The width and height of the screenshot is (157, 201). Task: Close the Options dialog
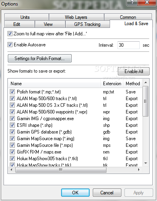(x=147, y=2)
